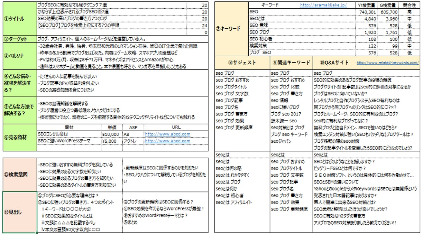The width and height of the screenshot is (422, 235).
Task: Select sub-heading ⅰ キーワードは〇〇〇が大切
Action: coord(66,209)
